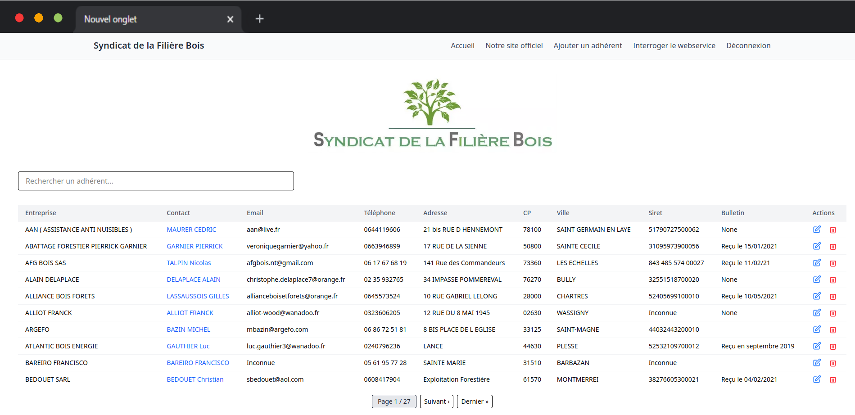Focus the Rechercher un adhérent search field

tap(156, 181)
